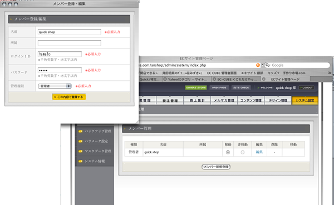Open the 受注管理 navigation tab
This screenshot has width=334, height=205.
coord(170,101)
